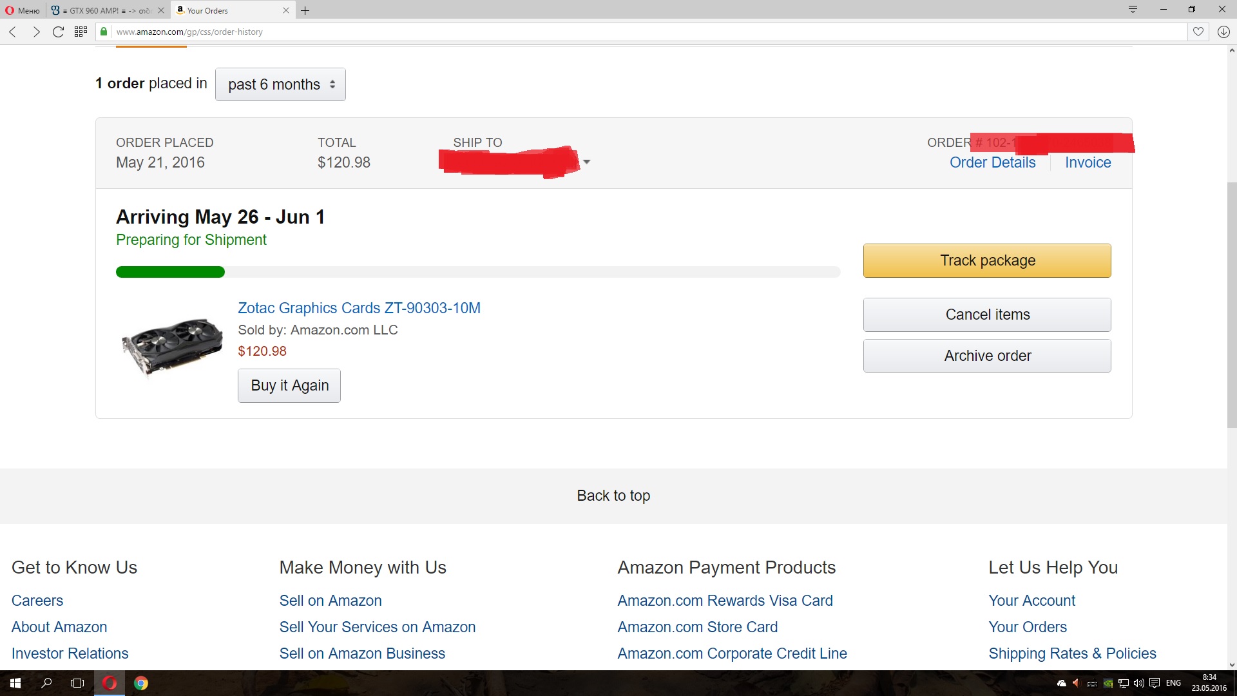1237x696 pixels.
Task: Launch Chrome from the taskbar
Action: (141, 683)
